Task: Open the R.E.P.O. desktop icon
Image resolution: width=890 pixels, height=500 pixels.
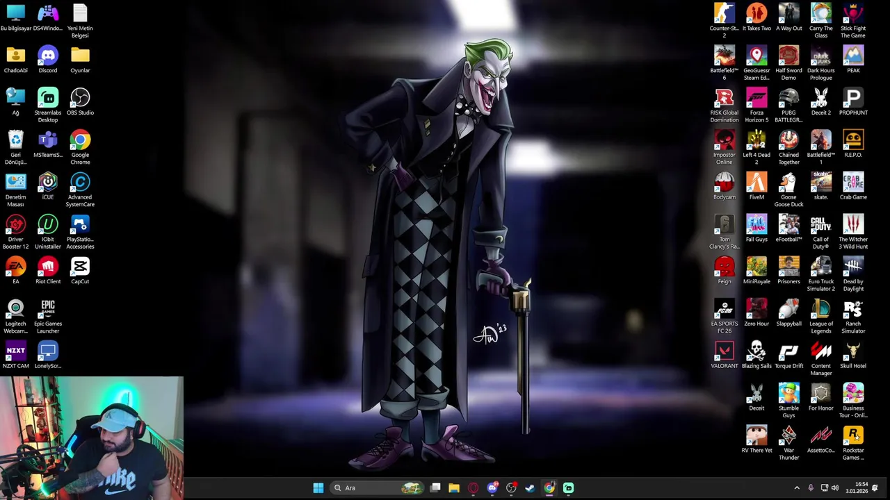Action: tap(853, 144)
